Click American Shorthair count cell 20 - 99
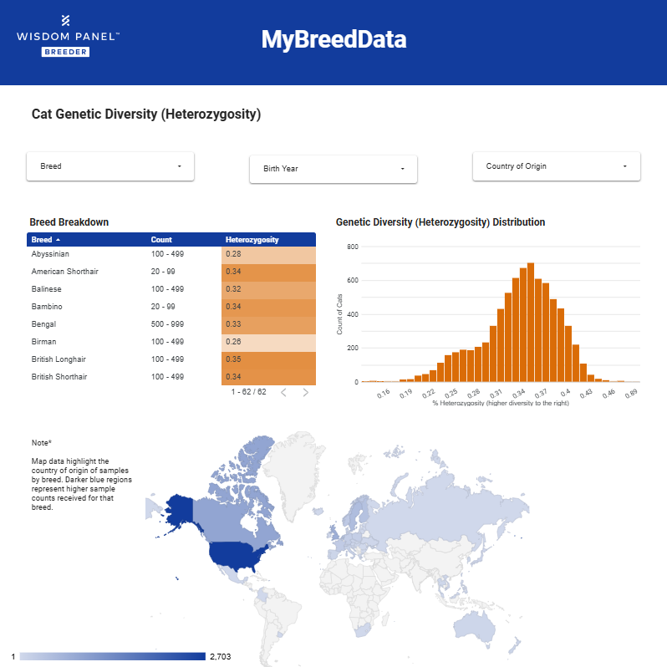 (163, 272)
